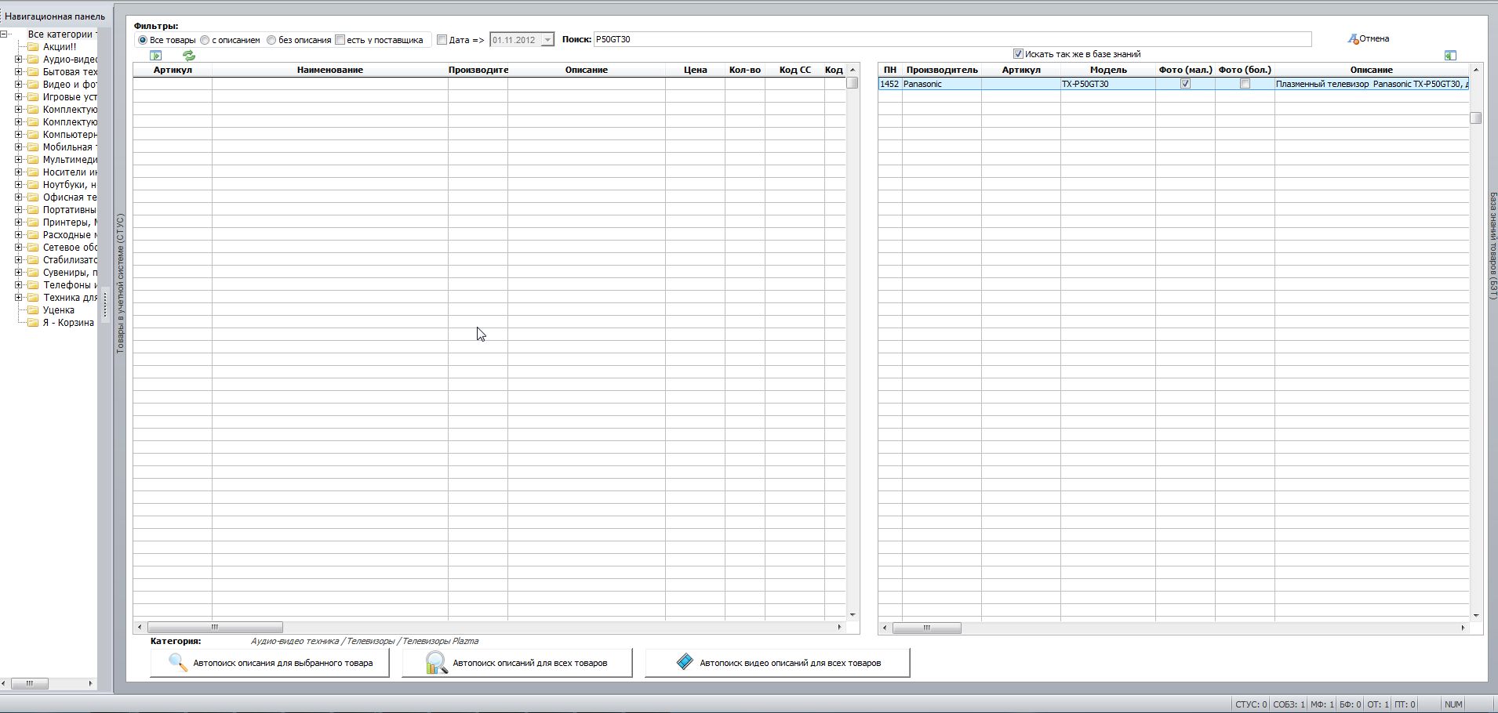Screen dimensions: 1498x713
Task: Click the 1452 ПН cell
Action: point(890,84)
